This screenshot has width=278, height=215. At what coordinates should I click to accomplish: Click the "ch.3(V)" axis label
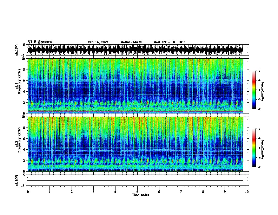click(x=17, y=181)
